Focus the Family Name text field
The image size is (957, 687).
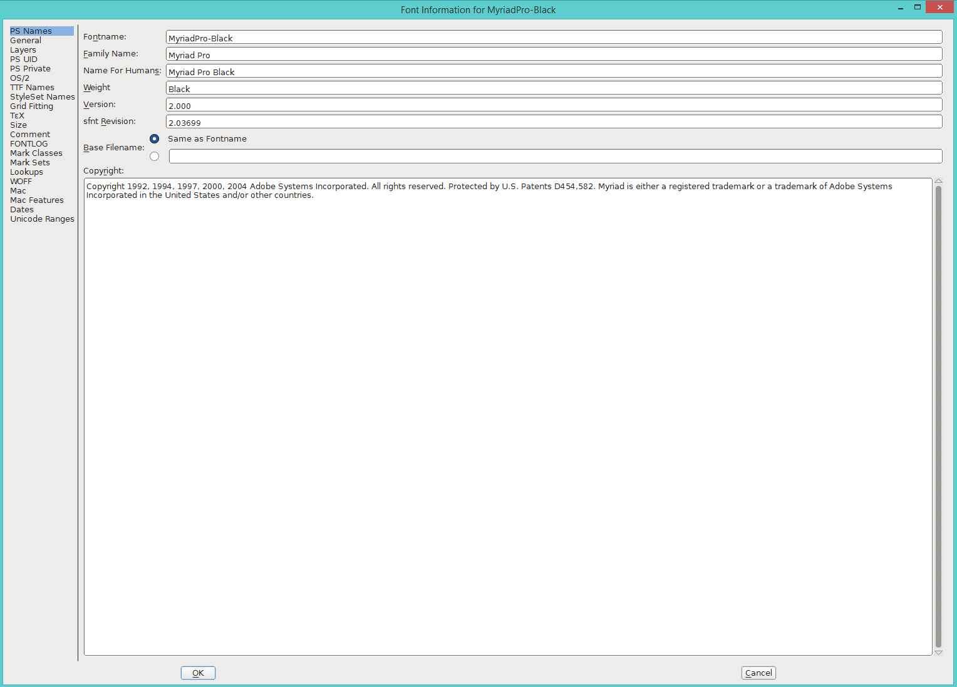[554, 54]
